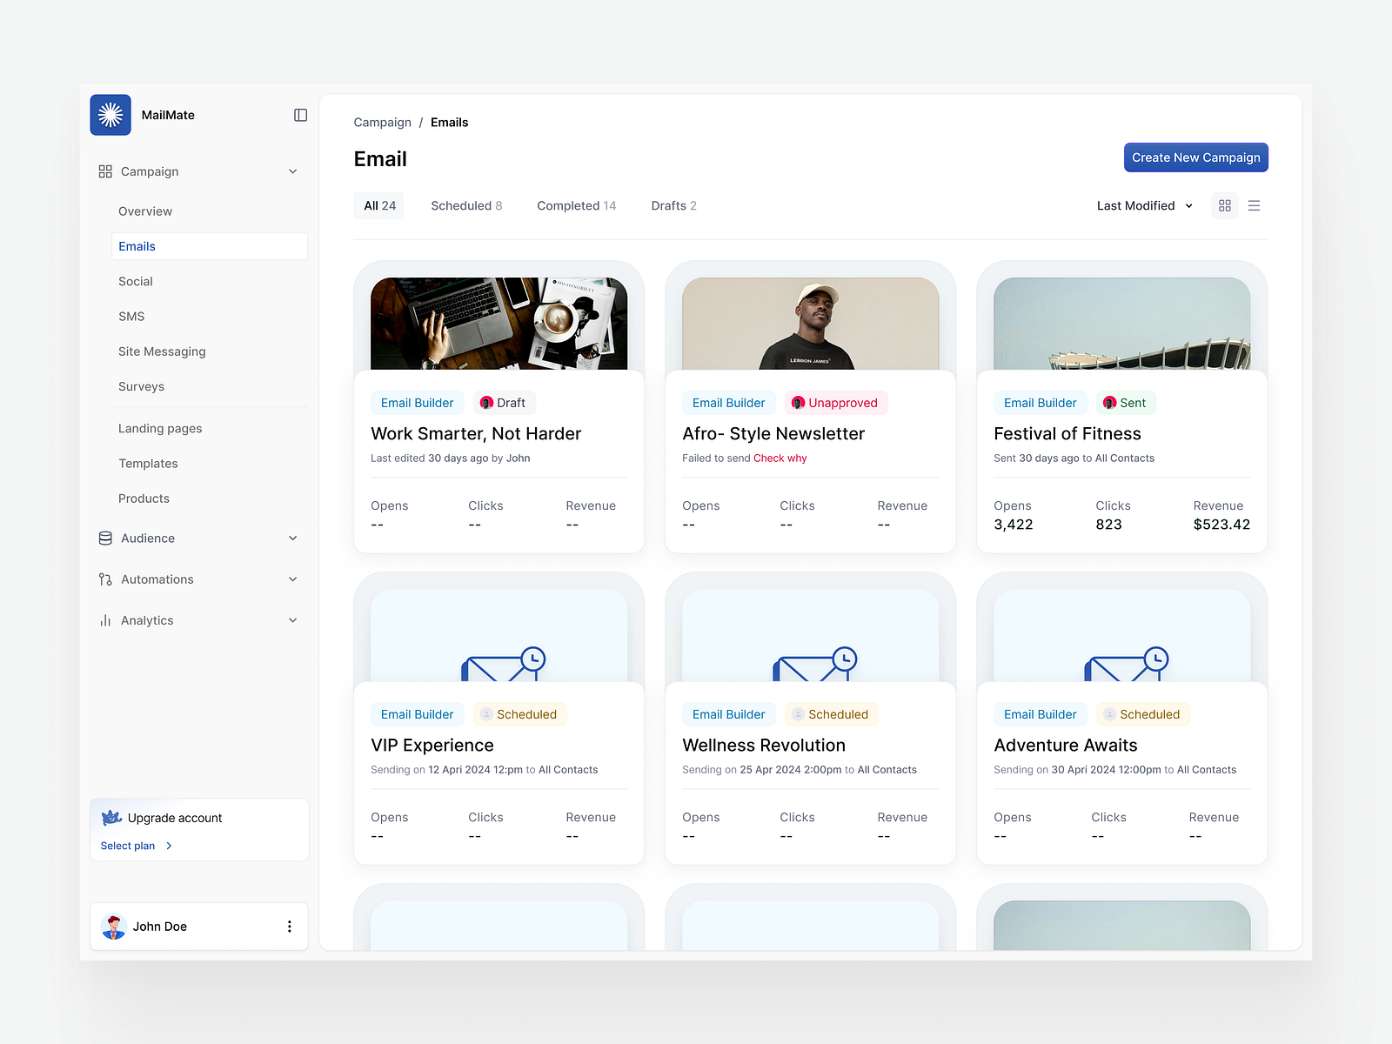The image size is (1392, 1044).
Task: Click Campaign in the breadcrumb
Action: point(382,123)
